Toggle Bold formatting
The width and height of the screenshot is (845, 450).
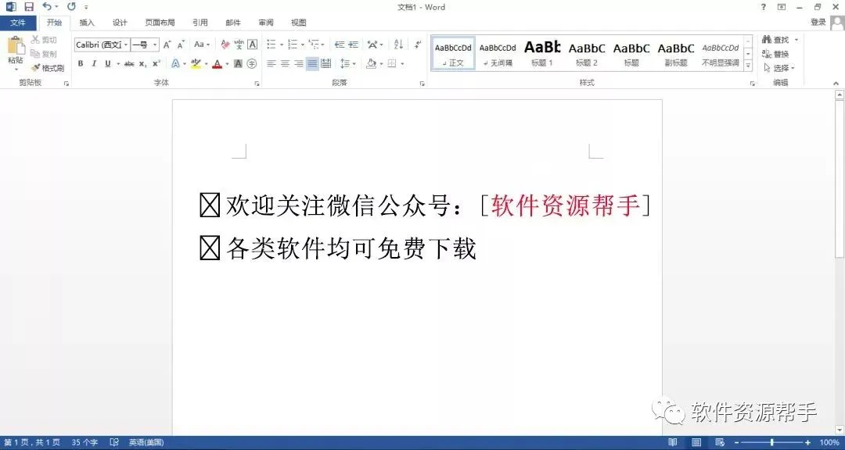[x=81, y=64]
